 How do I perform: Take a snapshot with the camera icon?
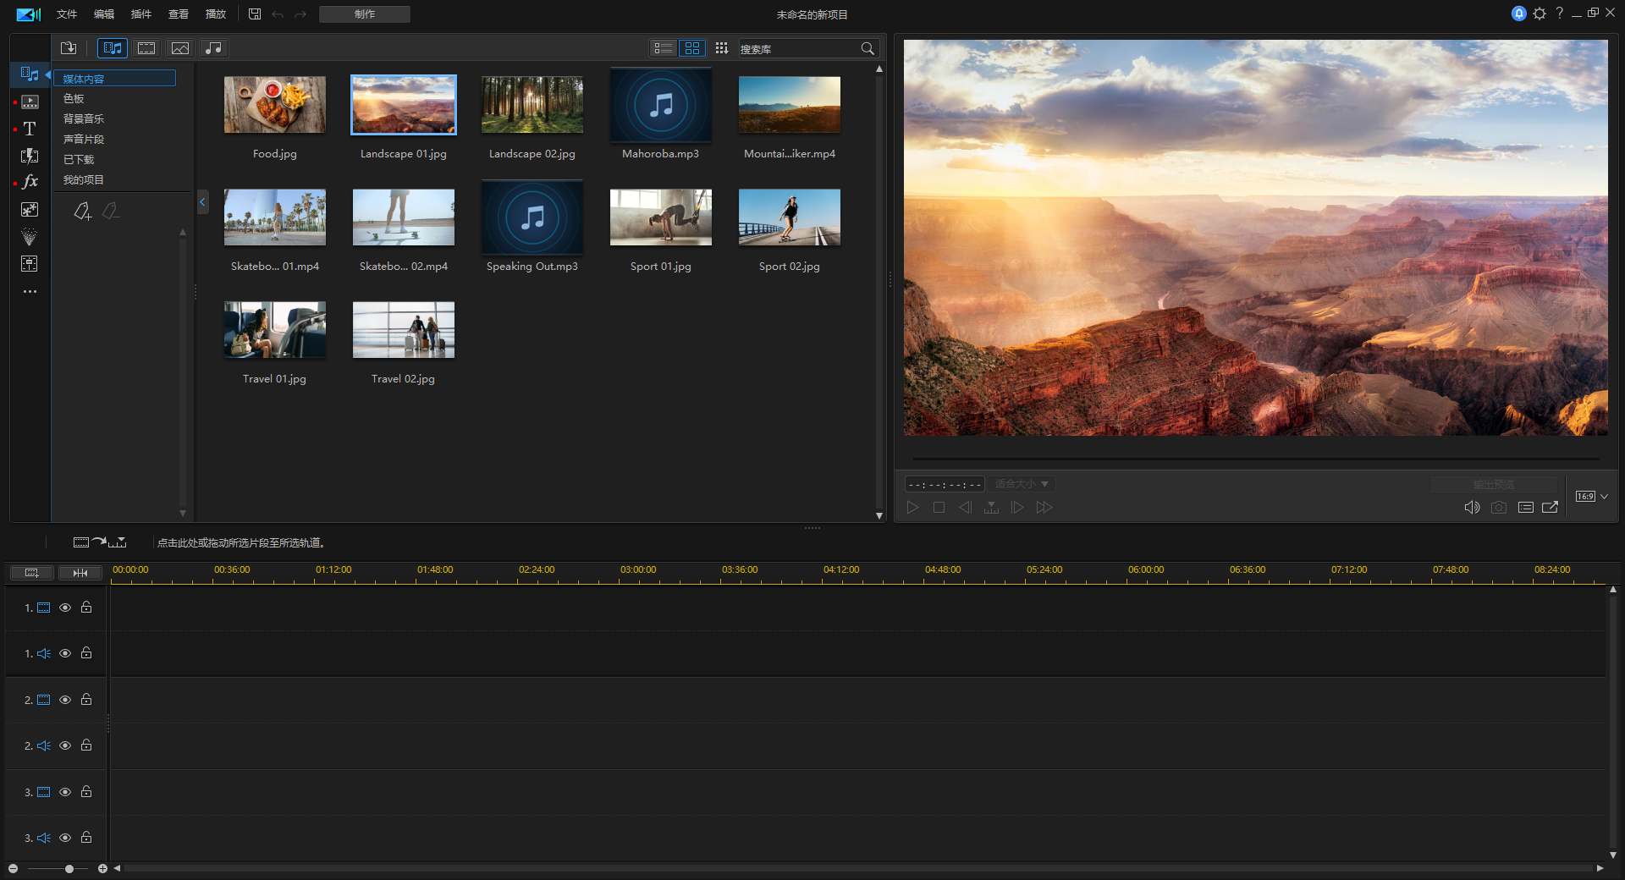[1498, 508]
